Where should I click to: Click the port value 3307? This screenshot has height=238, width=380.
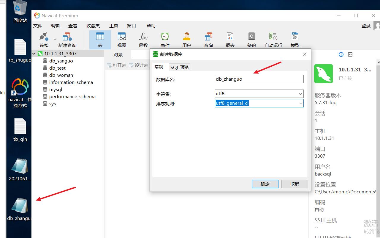pyautogui.click(x=320, y=156)
